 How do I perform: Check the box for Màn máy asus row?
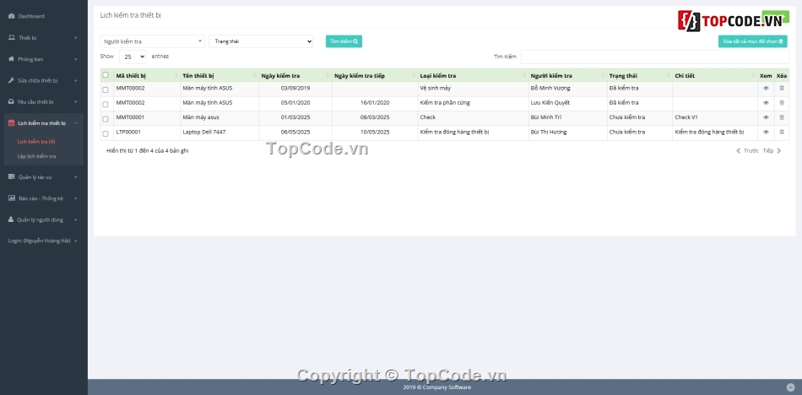click(106, 119)
